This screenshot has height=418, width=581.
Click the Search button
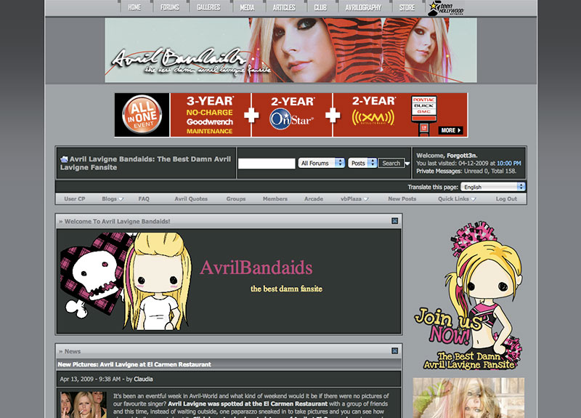(391, 163)
